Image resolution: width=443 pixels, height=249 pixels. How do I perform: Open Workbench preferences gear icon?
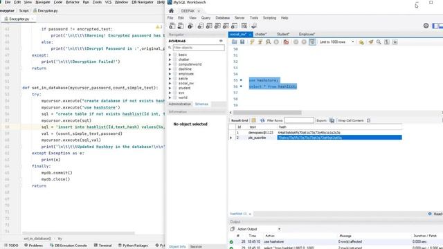click(x=426, y=26)
